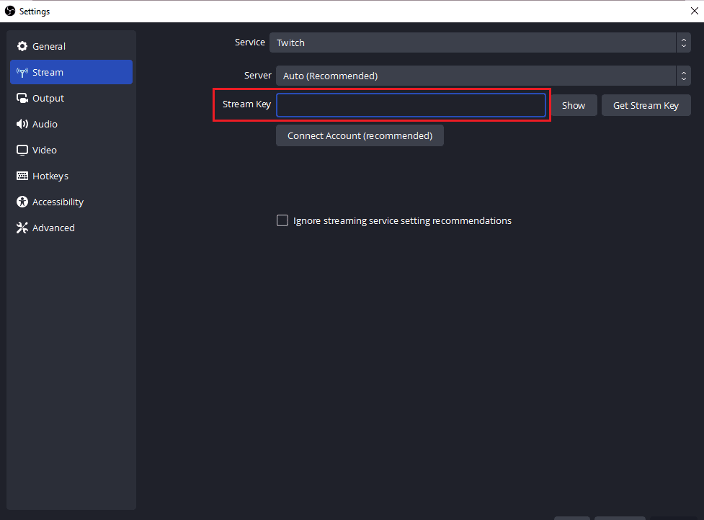The image size is (704, 520).
Task: Enable ignore streaming service setting recommendations
Action: [282, 220]
